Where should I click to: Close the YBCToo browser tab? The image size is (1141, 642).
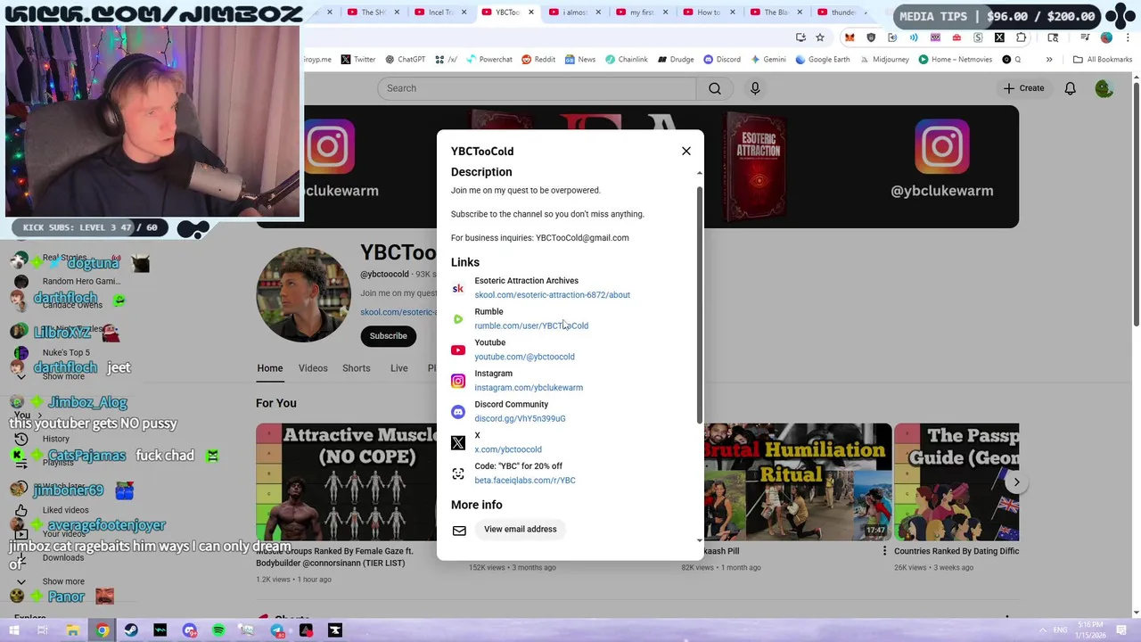531,12
